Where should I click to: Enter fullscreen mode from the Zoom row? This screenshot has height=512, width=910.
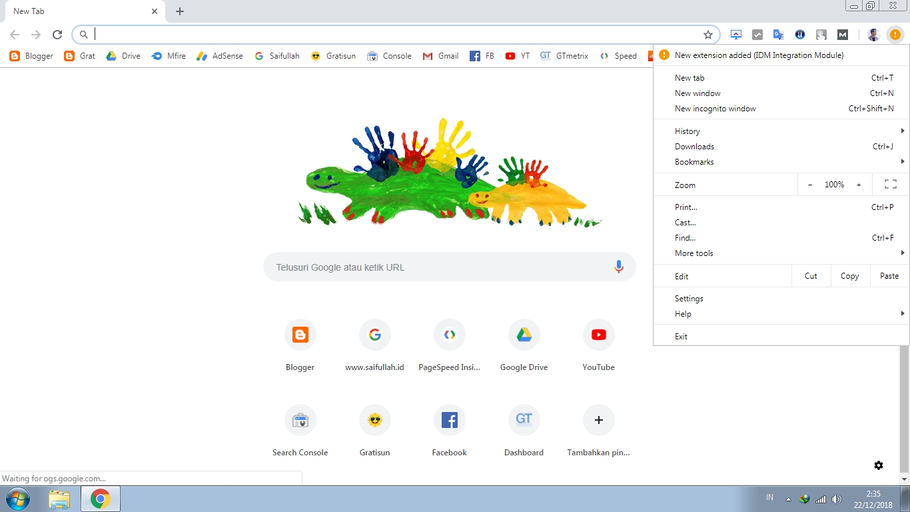point(891,185)
